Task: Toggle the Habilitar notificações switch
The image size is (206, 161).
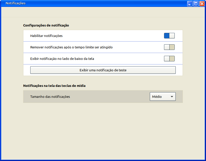Action: 169,36
